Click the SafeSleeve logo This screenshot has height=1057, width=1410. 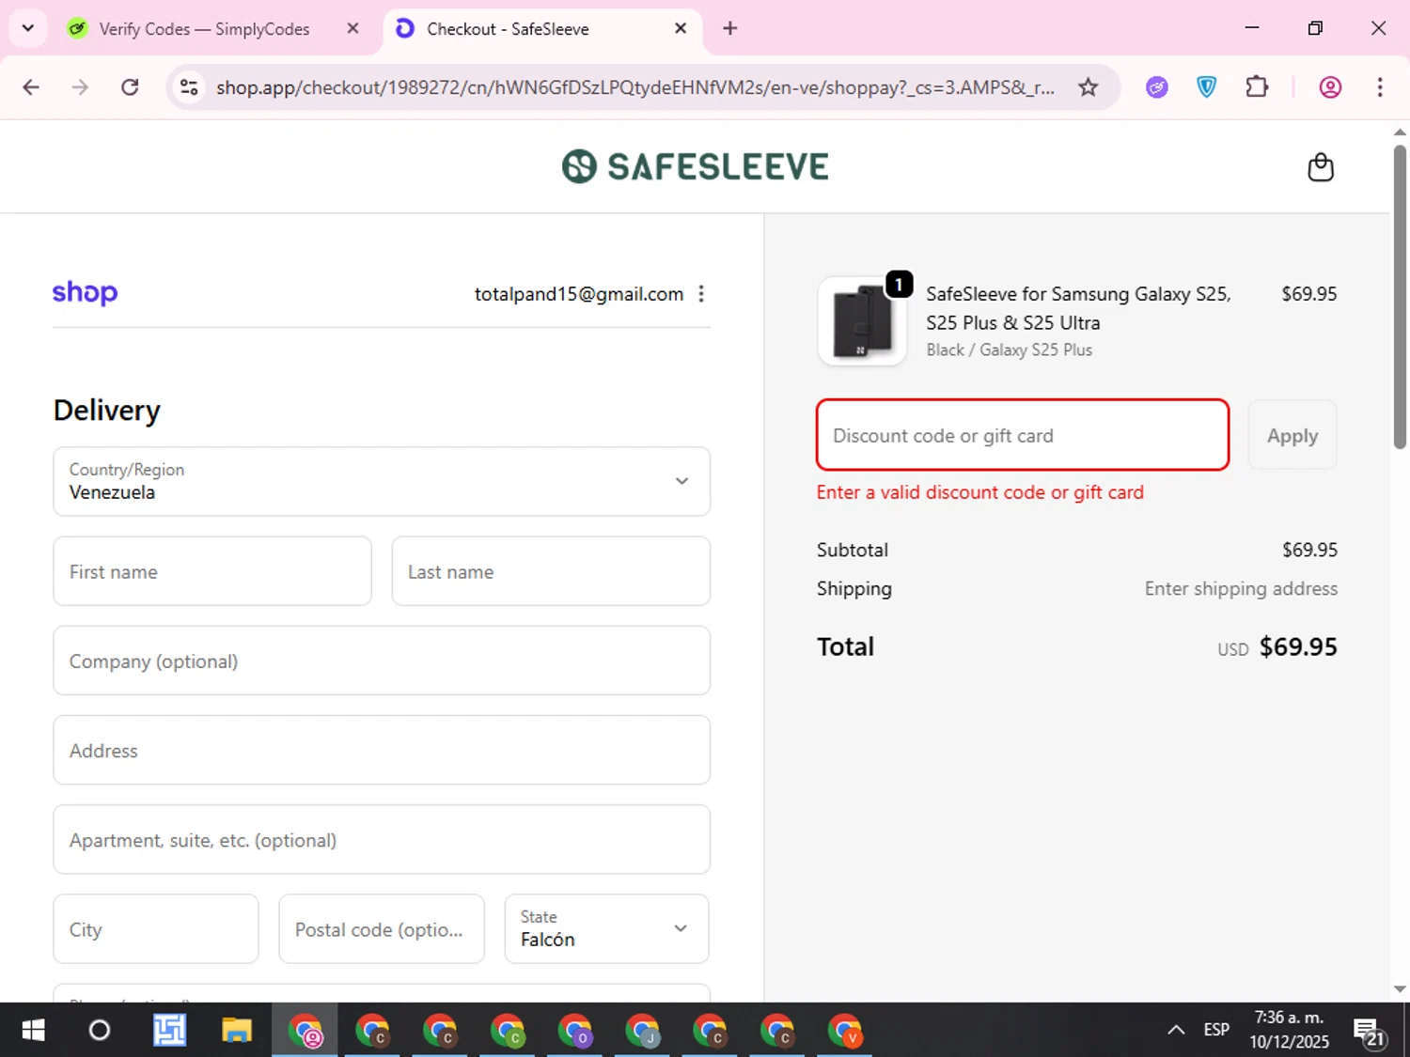[696, 166]
